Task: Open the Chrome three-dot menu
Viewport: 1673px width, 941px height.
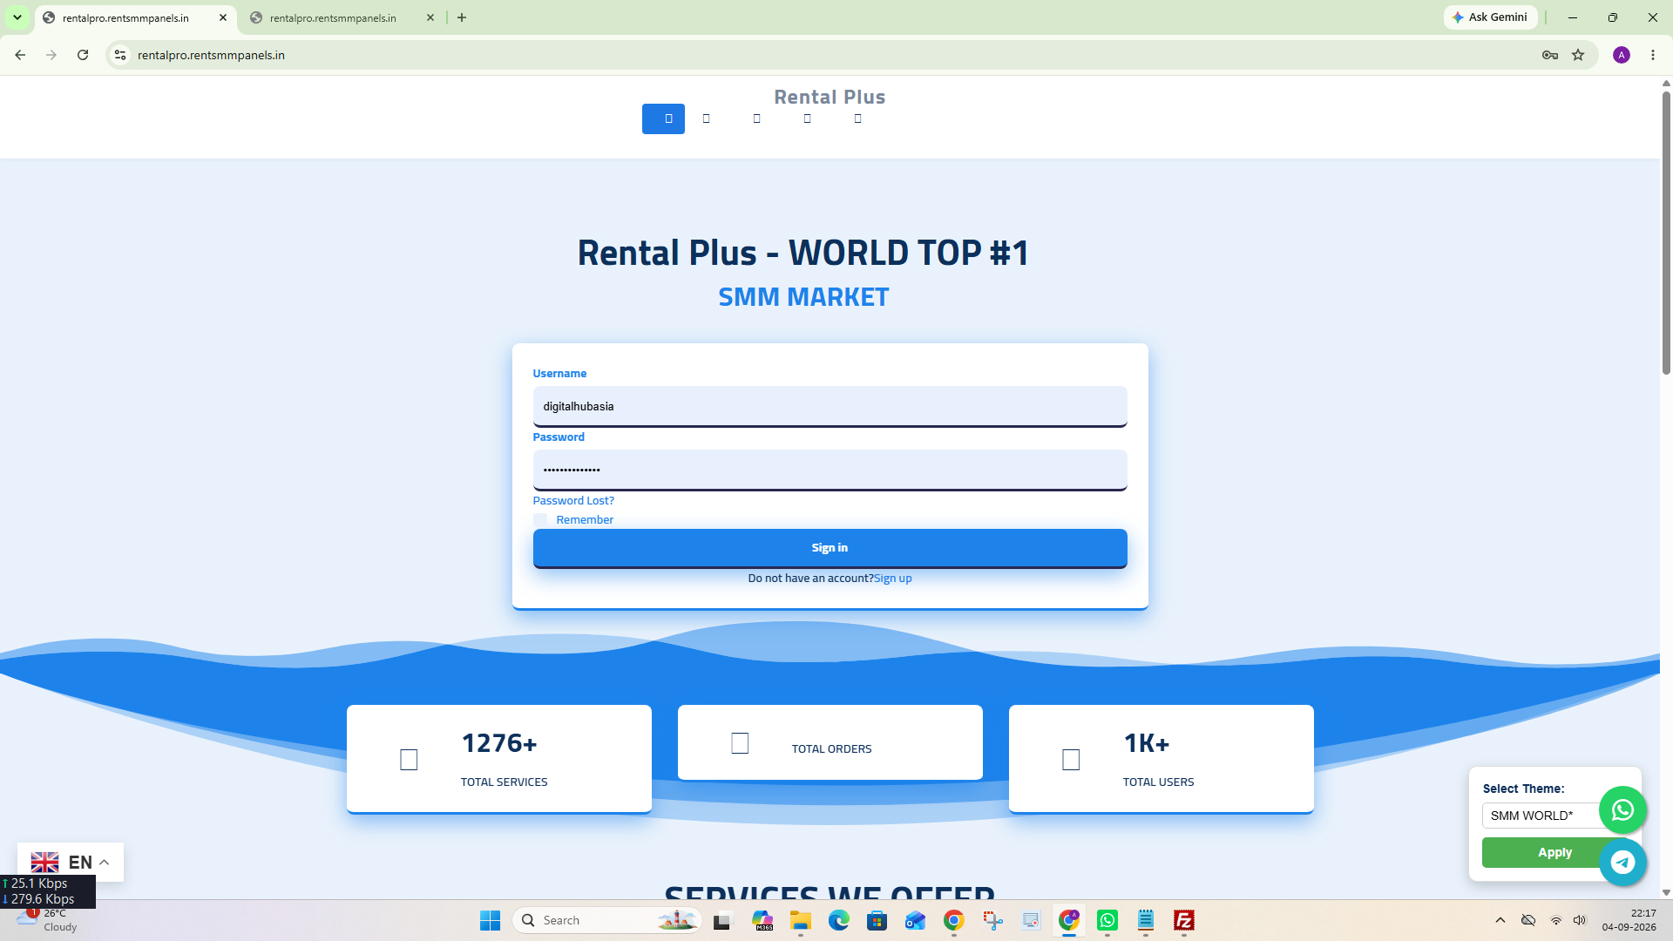Action: tap(1653, 55)
